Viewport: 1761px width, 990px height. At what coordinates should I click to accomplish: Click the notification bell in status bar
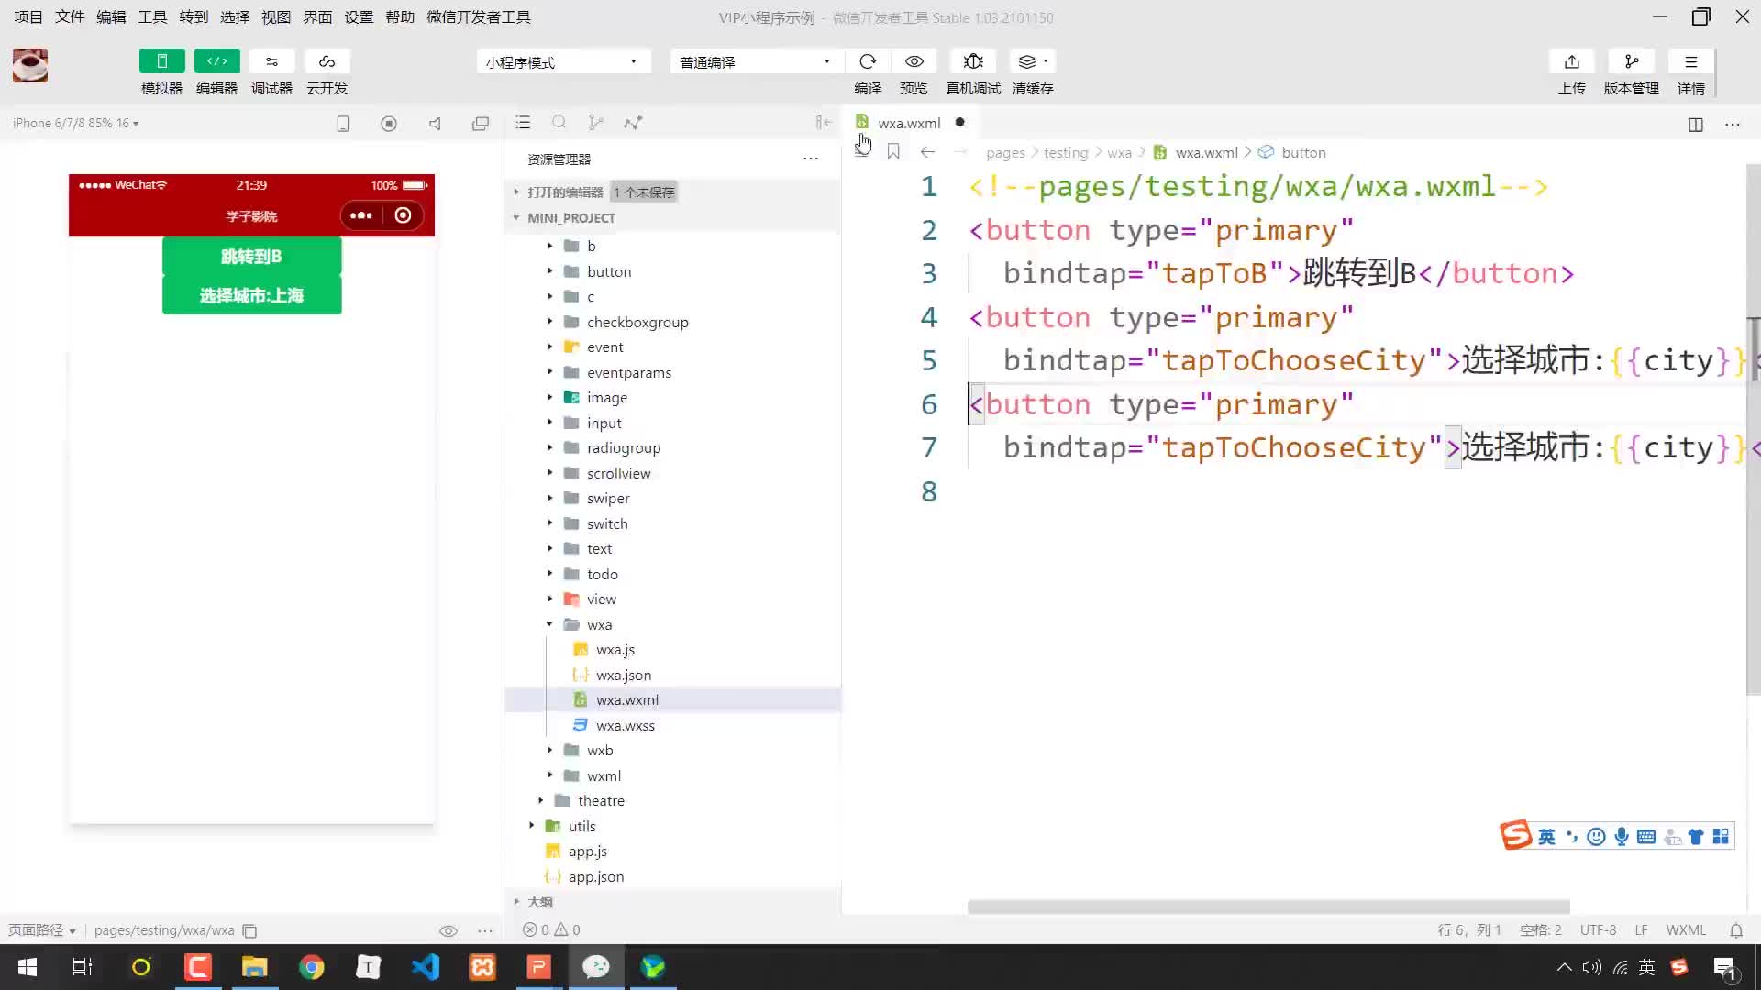pyautogui.click(x=1736, y=929)
